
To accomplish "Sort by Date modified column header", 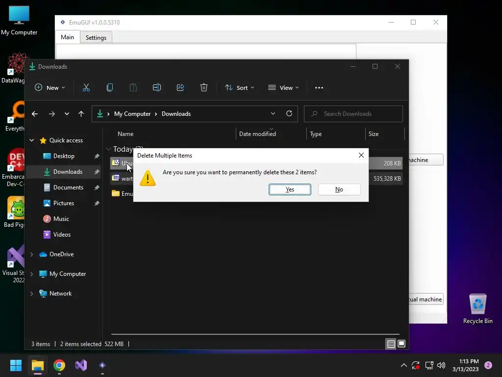I will click(257, 134).
